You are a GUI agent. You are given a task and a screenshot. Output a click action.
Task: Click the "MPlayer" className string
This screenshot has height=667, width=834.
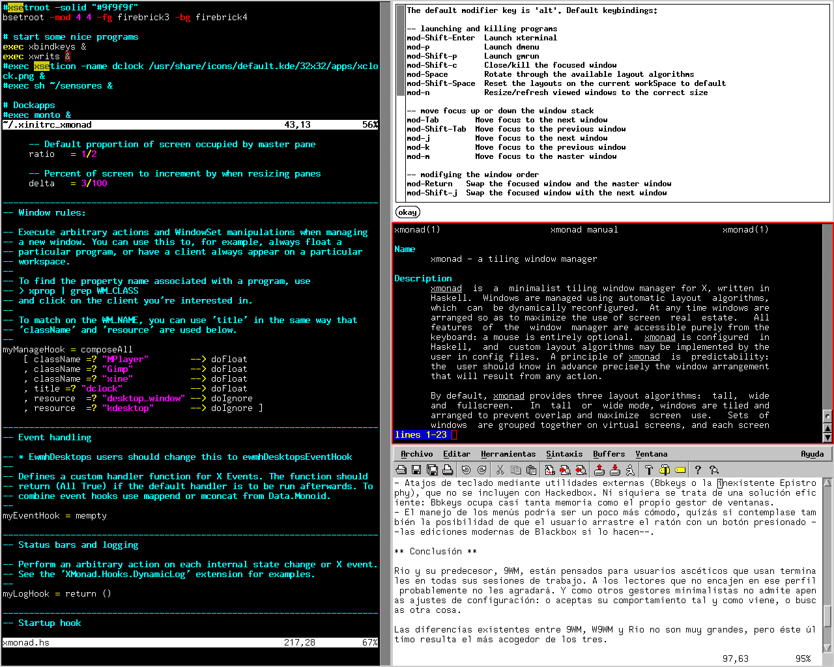(x=125, y=360)
